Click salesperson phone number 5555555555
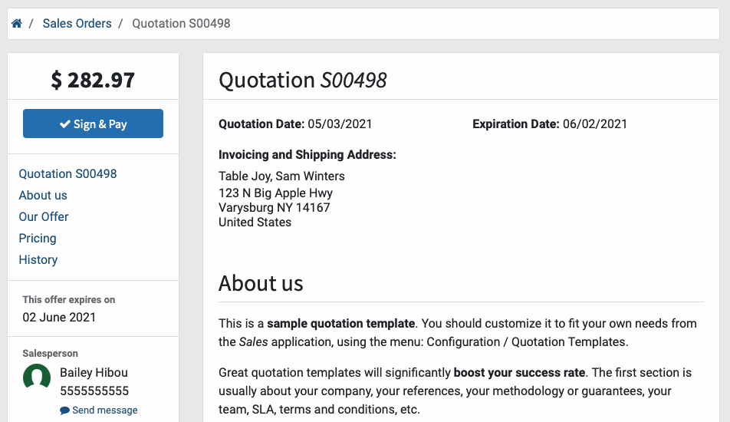The height and width of the screenshot is (422, 730). (x=94, y=391)
